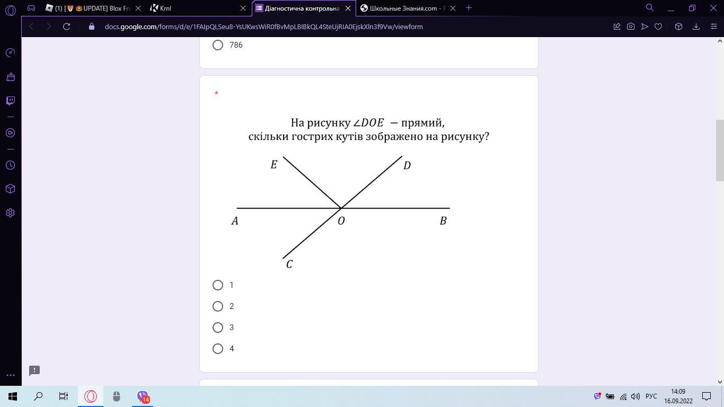Image resolution: width=724 pixels, height=407 pixels.
Task: Open Settings gear in Opera sidebar
Action: (11, 213)
